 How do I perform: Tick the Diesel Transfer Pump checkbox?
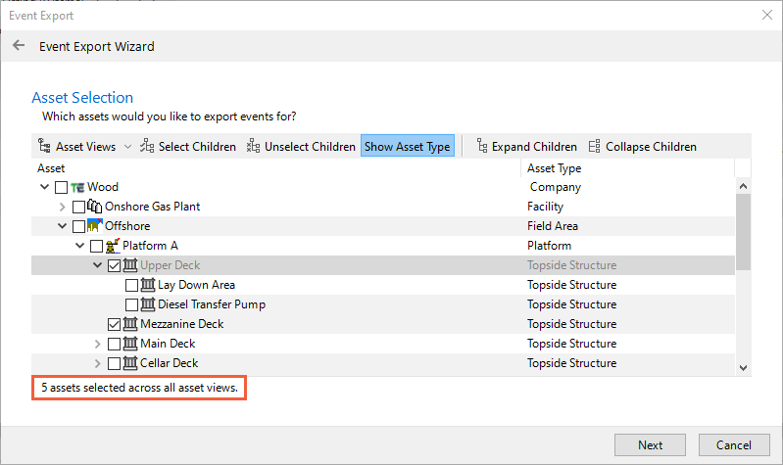(132, 304)
